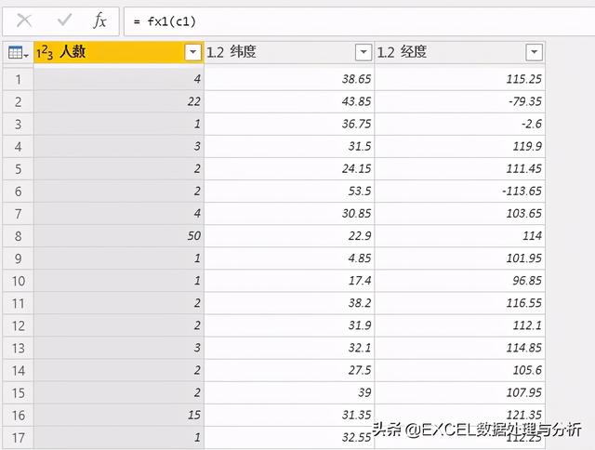Select row number 8
The width and height of the screenshot is (595, 450).
point(17,234)
